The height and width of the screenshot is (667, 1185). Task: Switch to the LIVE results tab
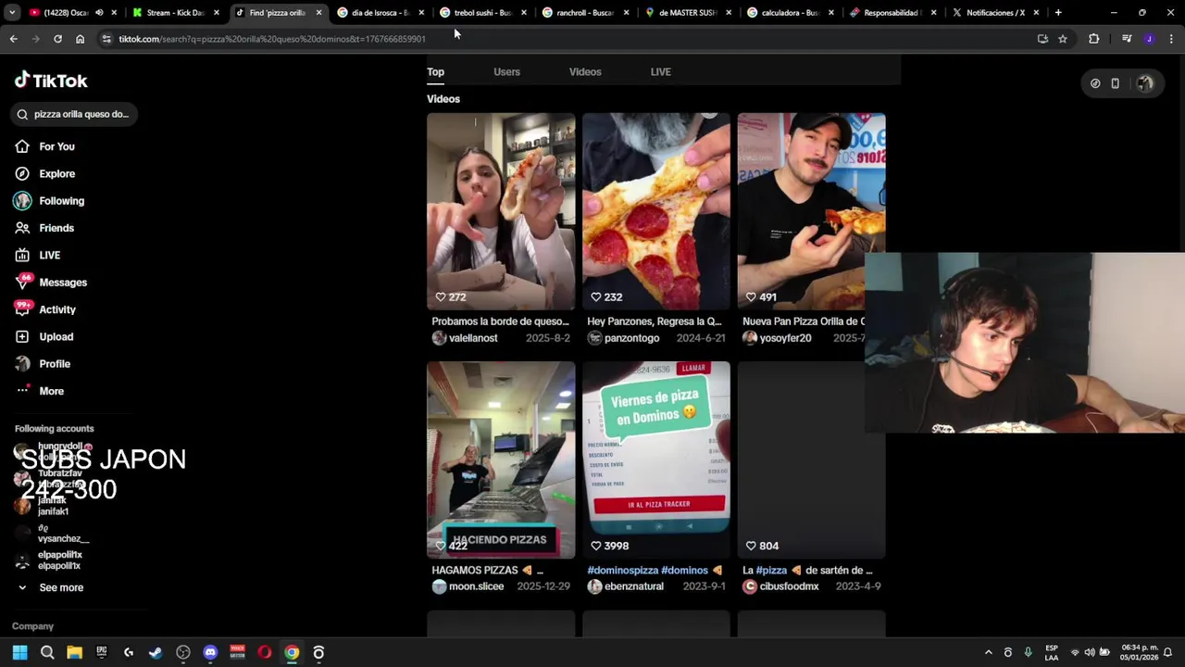(x=660, y=71)
